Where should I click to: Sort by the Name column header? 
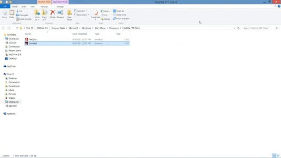(28, 34)
